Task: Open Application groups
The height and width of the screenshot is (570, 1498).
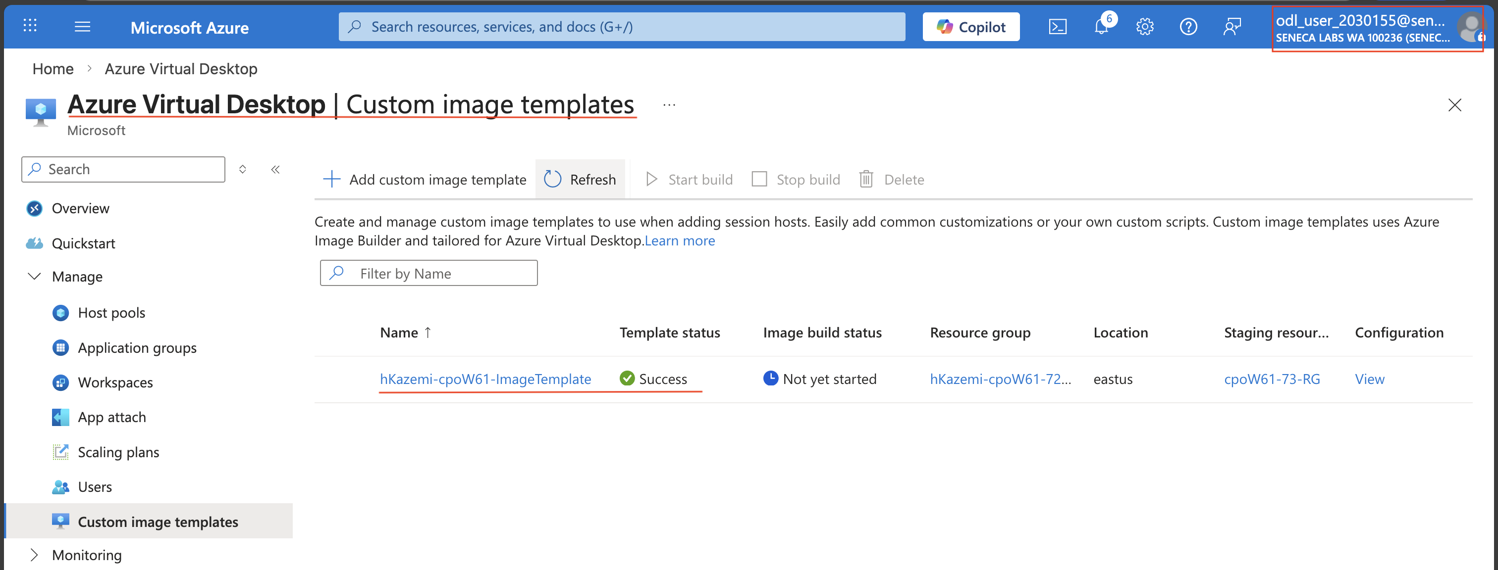Action: 137,347
